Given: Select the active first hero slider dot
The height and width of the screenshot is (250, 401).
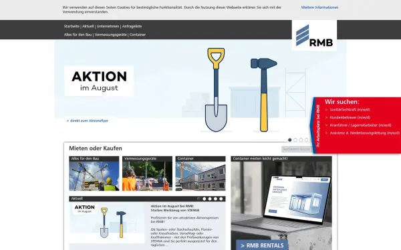Looking at the screenshot, I should [290, 140].
